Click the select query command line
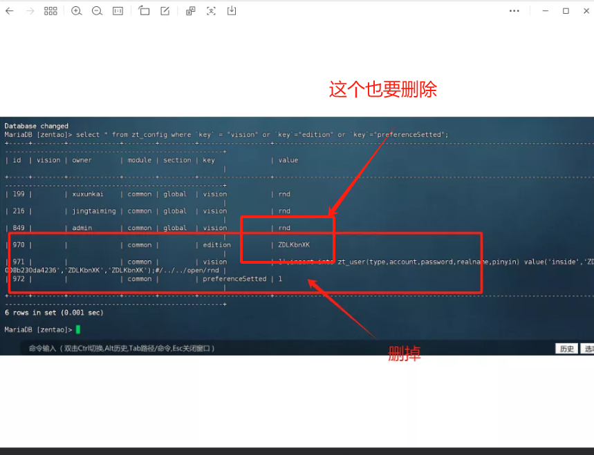The image size is (594, 455). click(x=226, y=135)
